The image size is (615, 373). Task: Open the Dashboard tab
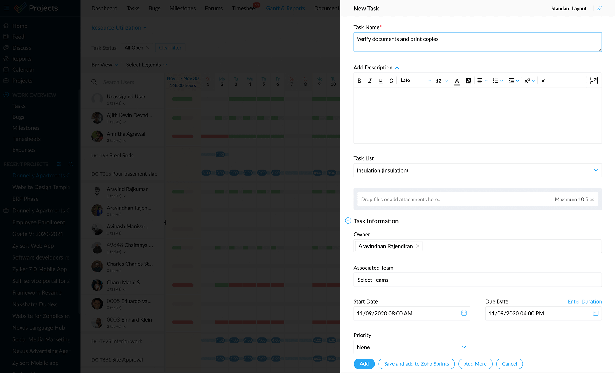coord(104,8)
